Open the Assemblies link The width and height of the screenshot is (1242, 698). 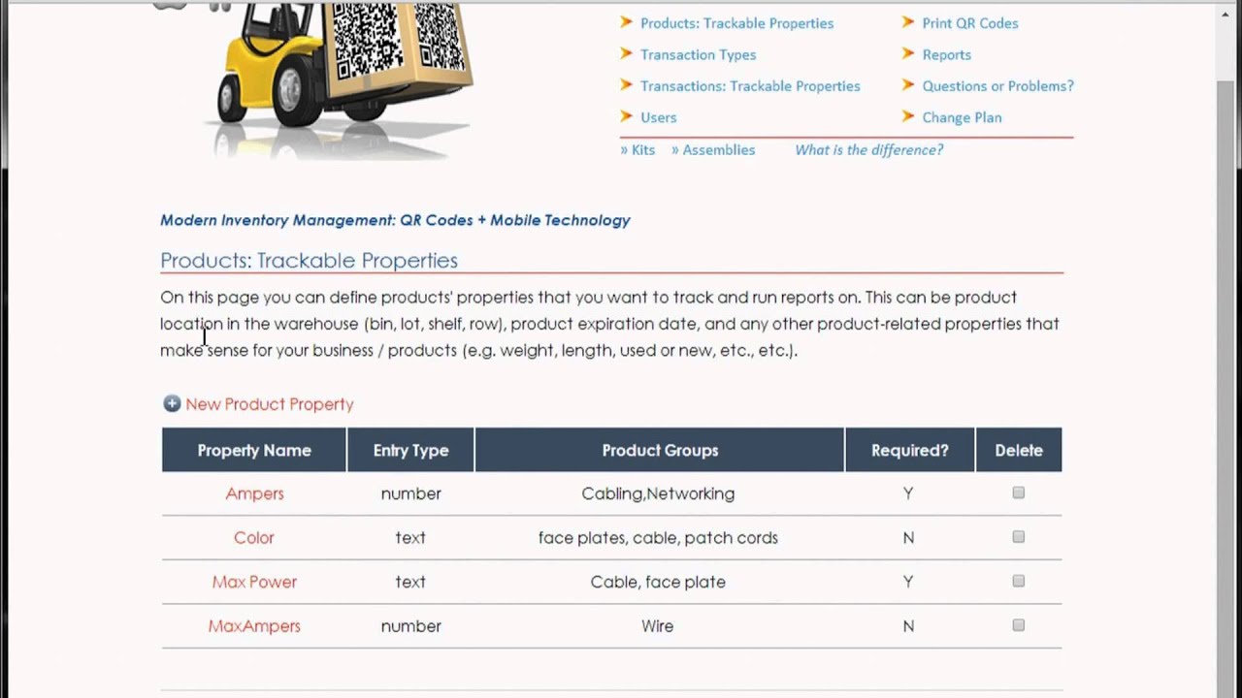[x=718, y=150]
